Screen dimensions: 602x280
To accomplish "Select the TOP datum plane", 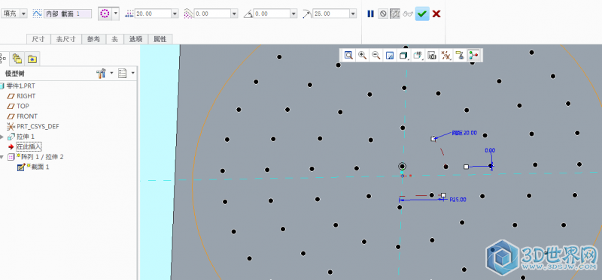I will (x=23, y=106).
